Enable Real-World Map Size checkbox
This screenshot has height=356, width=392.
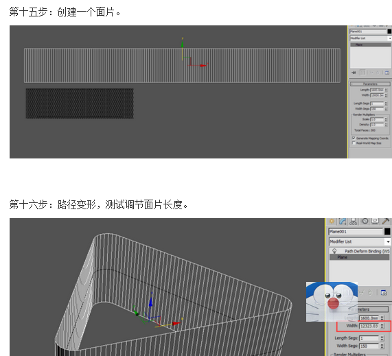click(x=354, y=143)
